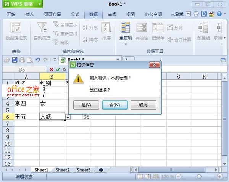This screenshot has height=182, width=229.
Task: Open the dropdown arrow next to help icon
Action: [x=225, y=14]
